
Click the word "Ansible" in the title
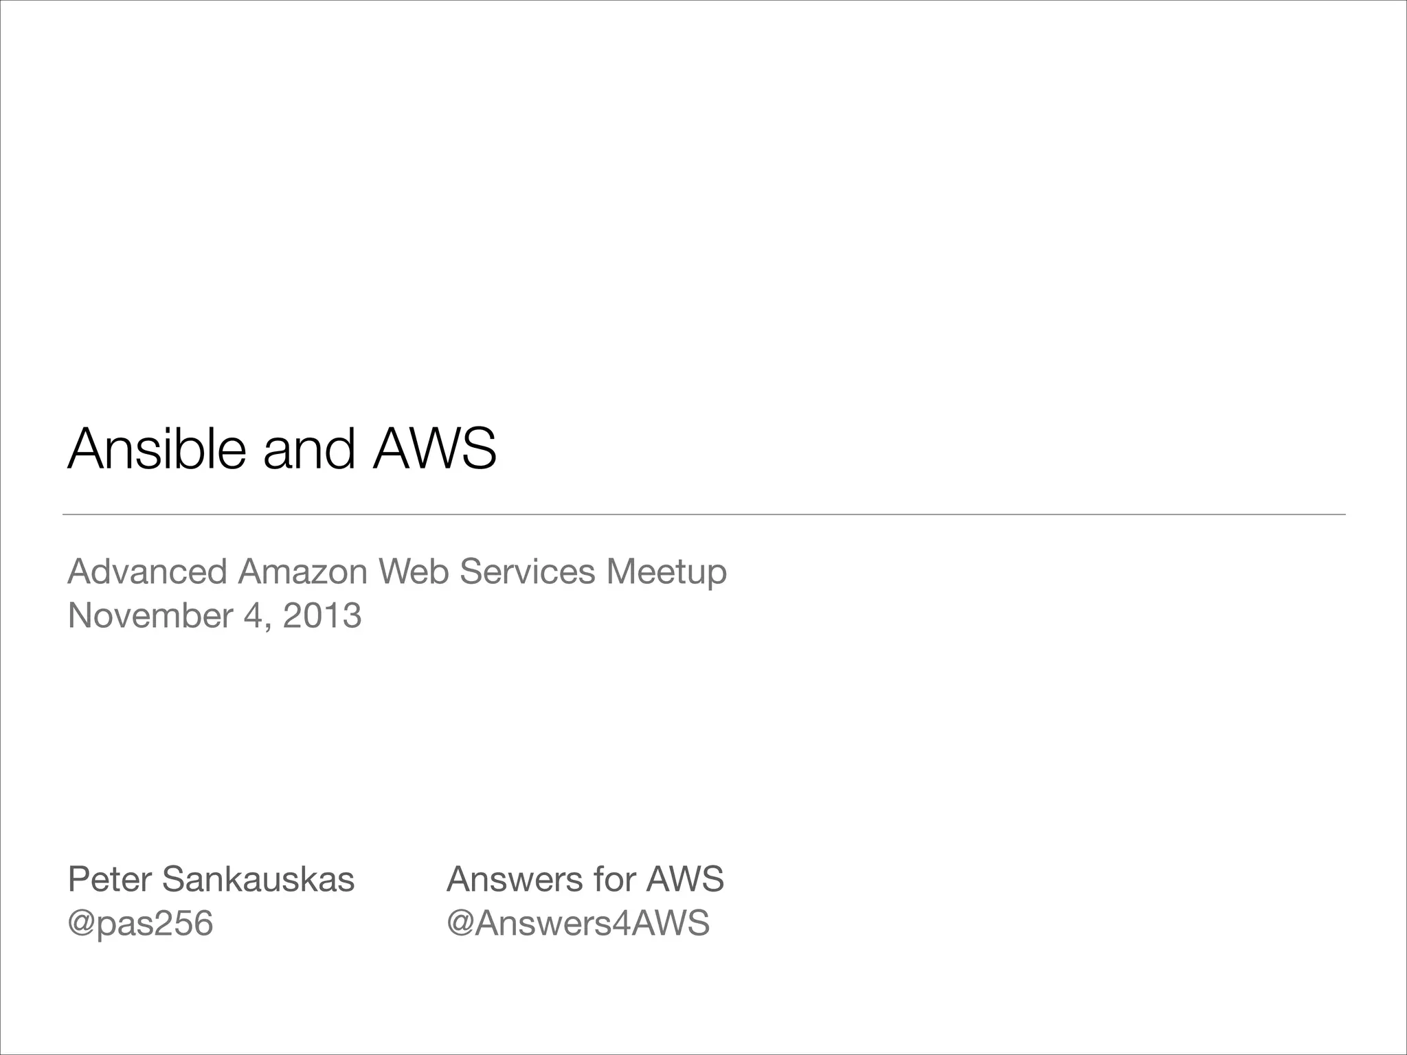[157, 449]
